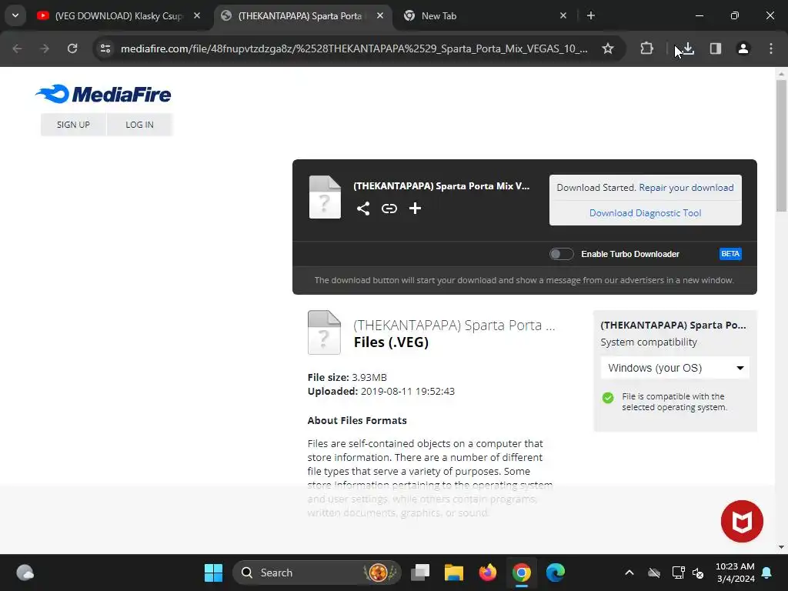Open Chrome side panel icon
Image resolution: width=788 pixels, height=591 pixels.
click(715, 48)
